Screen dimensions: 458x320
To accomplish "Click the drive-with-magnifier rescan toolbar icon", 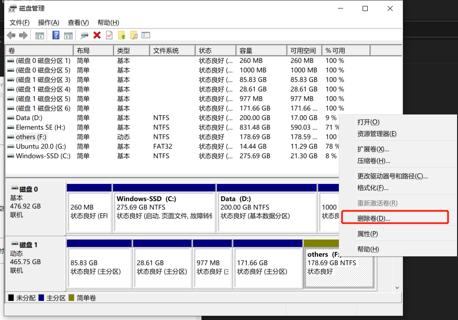I will click(x=84, y=36).
